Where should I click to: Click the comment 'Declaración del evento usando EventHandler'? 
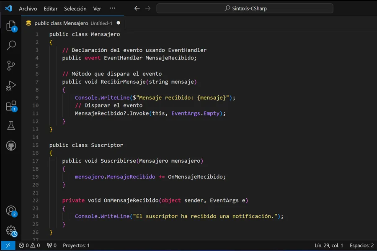[x=139, y=50]
